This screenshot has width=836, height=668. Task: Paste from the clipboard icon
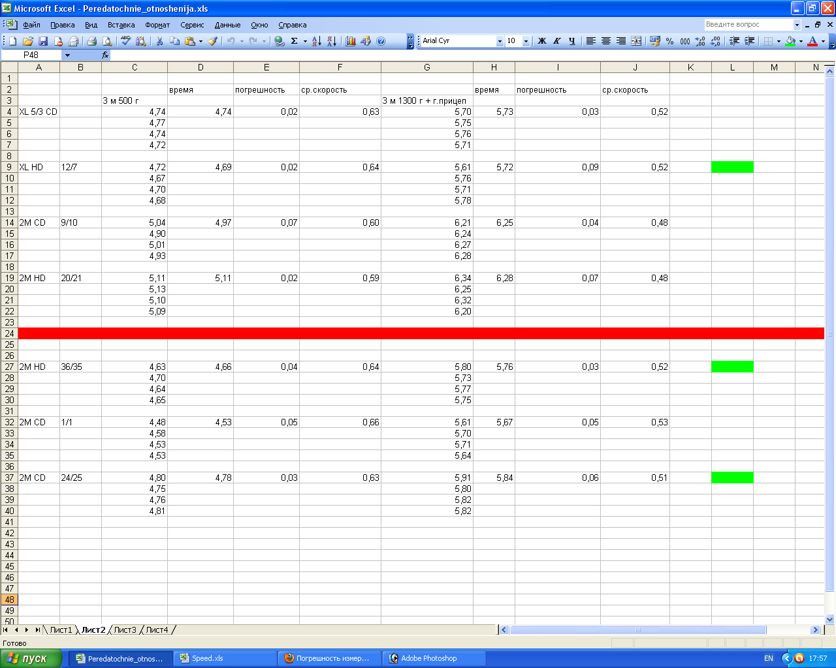[x=189, y=41]
